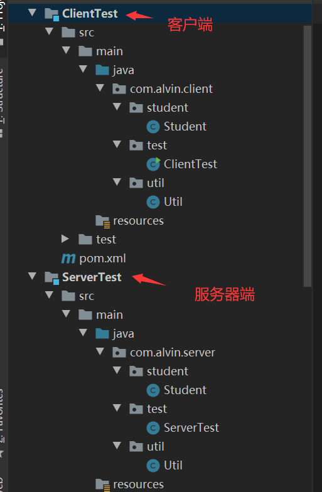This screenshot has width=322, height=492.
Task: Click resources folder icon under ClientTest
Action: click(x=103, y=221)
